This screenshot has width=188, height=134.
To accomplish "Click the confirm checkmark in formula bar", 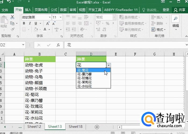I will [x=49, y=45].
